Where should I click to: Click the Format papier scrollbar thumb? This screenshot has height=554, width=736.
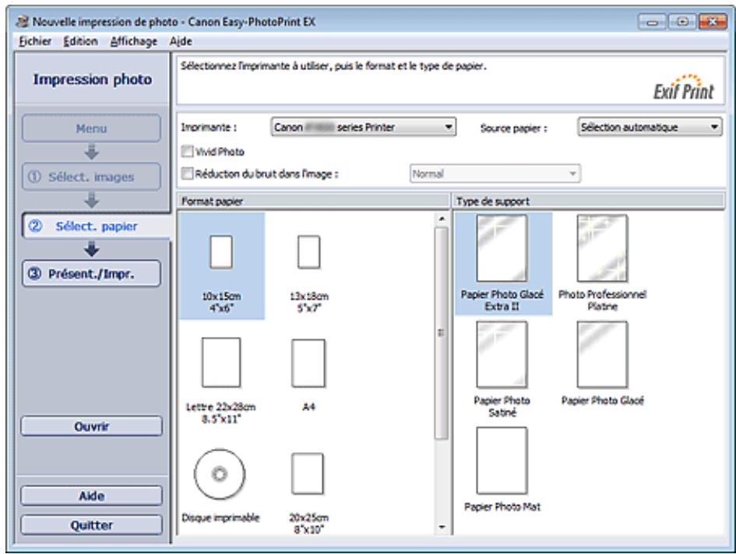click(x=442, y=333)
